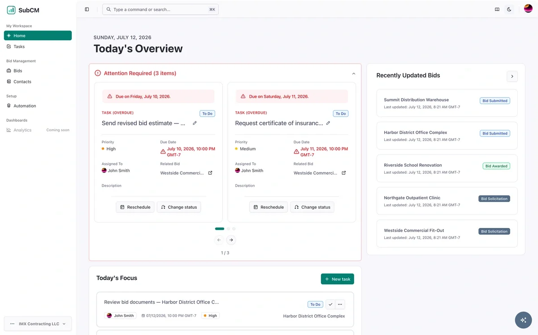Click To Do badge on Review bid documents

coord(316,305)
